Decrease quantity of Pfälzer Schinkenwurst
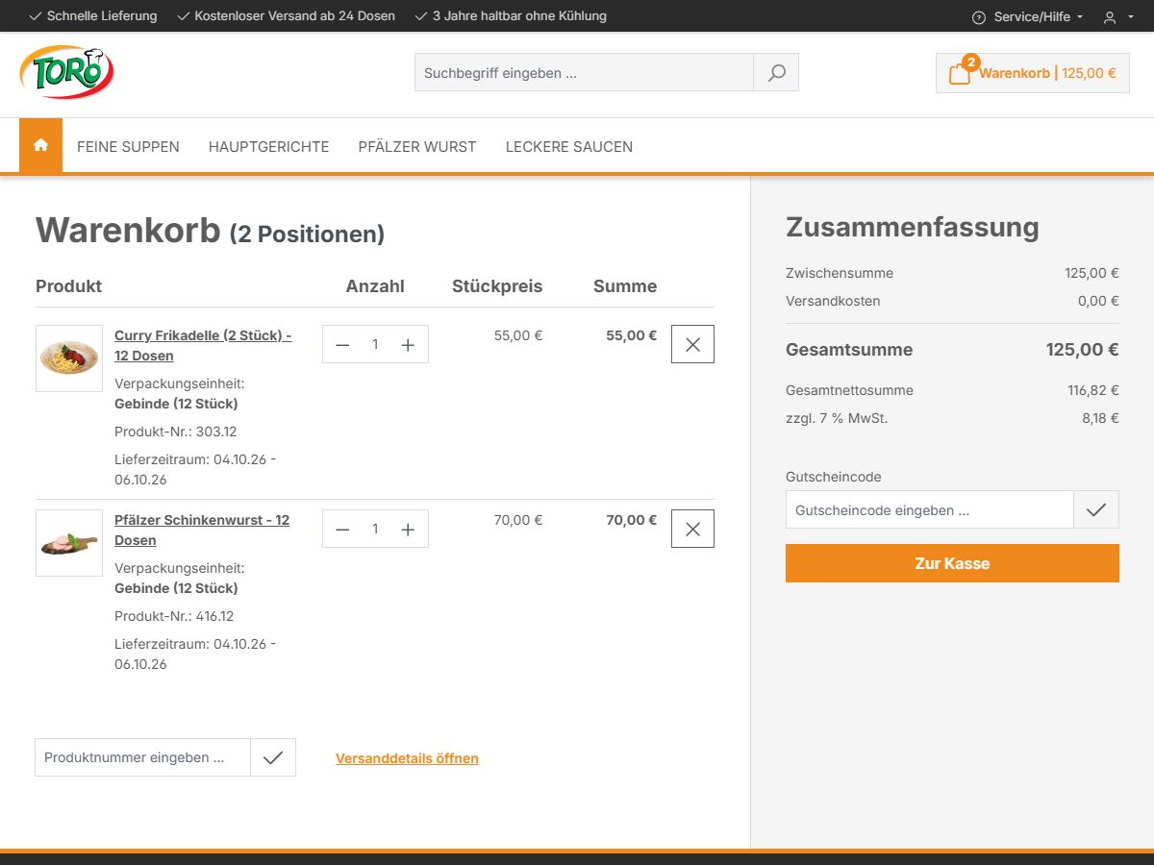Viewport: 1154px width, 865px height. [342, 529]
